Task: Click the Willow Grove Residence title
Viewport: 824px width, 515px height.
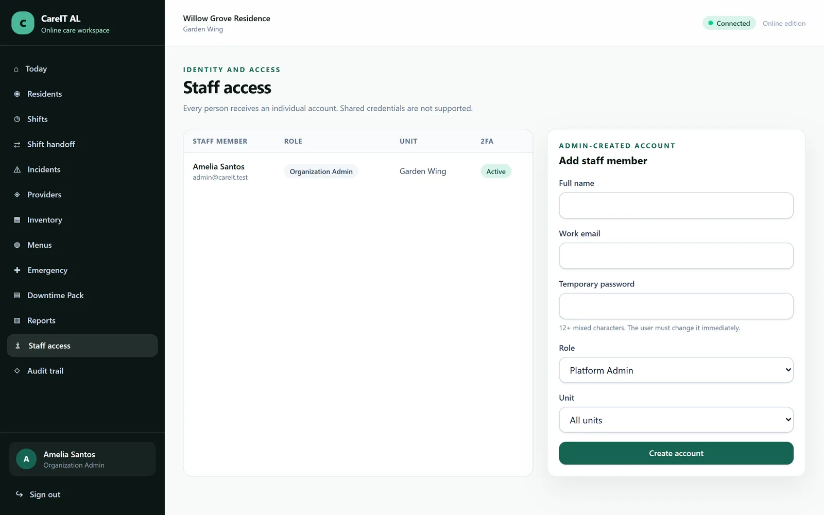Action: click(227, 19)
